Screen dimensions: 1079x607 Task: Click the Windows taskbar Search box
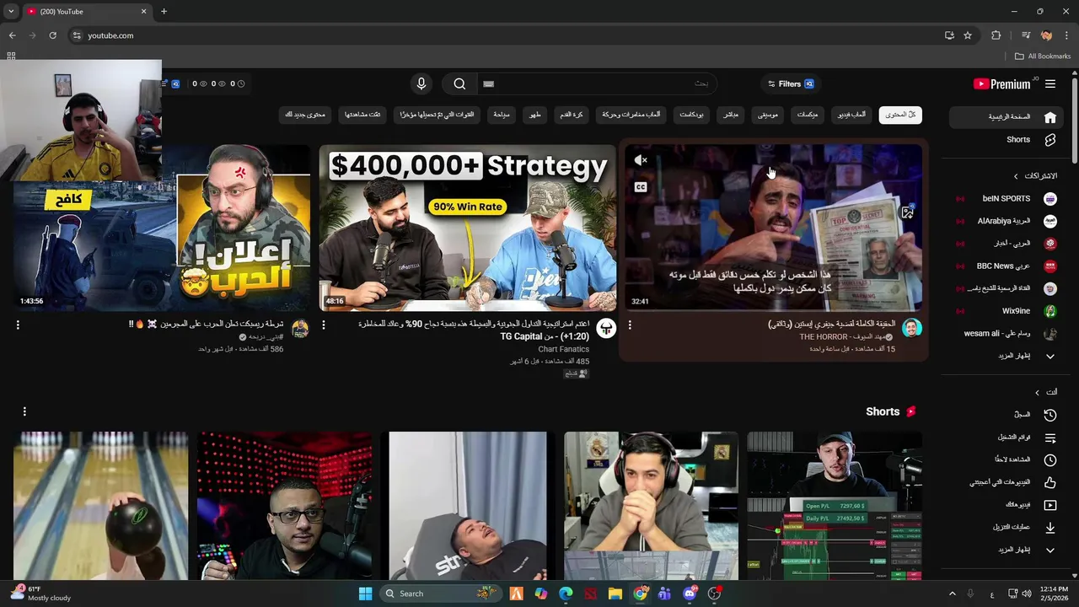(440, 594)
